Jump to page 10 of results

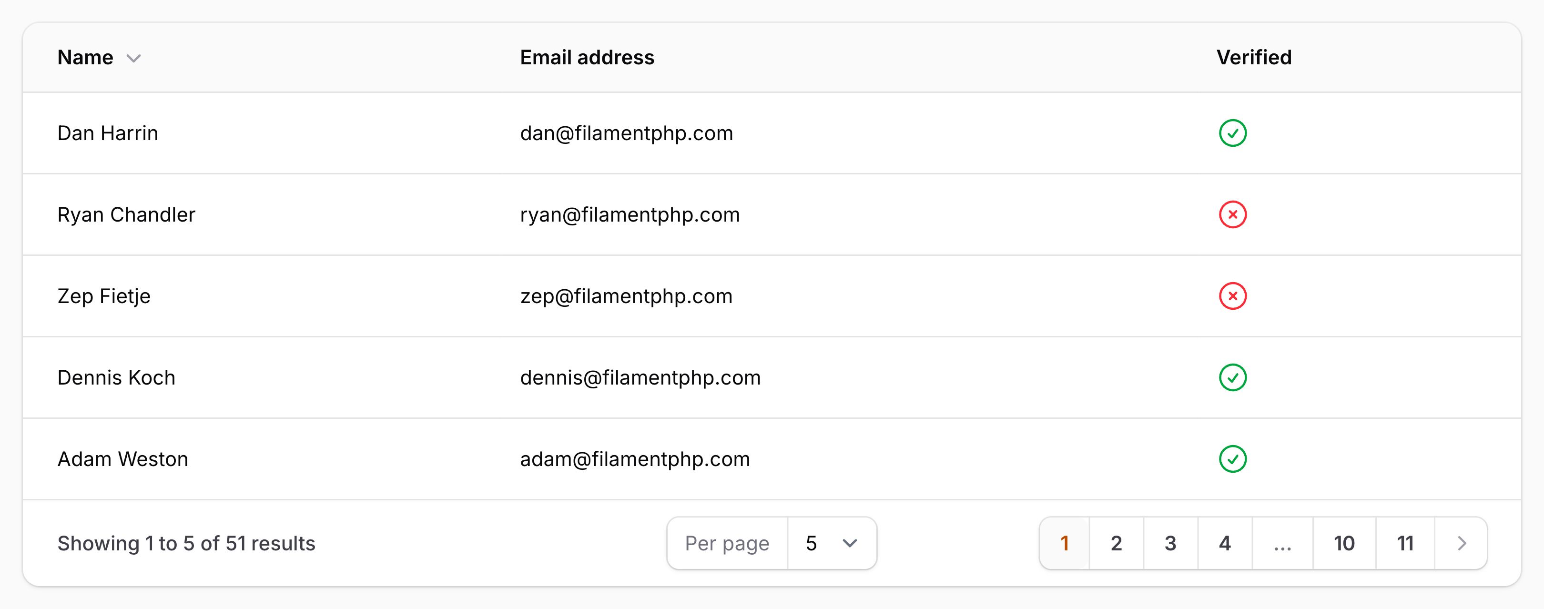[x=1344, y=543]
